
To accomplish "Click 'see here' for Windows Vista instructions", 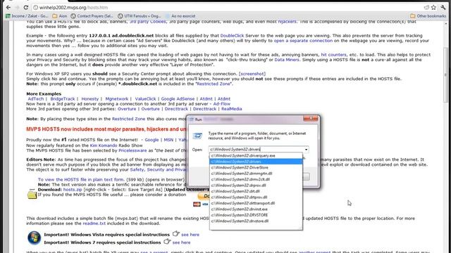I will (x=190, y=235).
